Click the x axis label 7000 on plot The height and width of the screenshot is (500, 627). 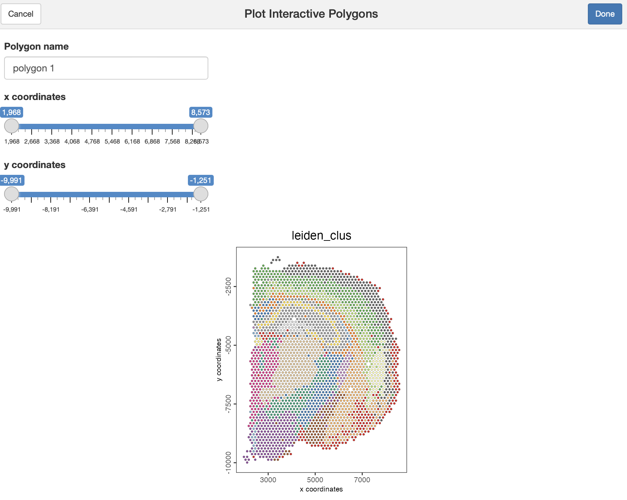(362, 480)
